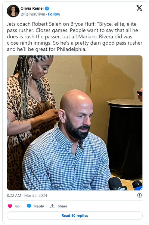Click the blue reply bubble icon

point(29,206)
